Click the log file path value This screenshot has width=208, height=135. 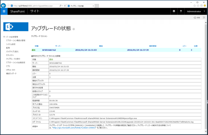pyautogui.click(x=121, y=122)
